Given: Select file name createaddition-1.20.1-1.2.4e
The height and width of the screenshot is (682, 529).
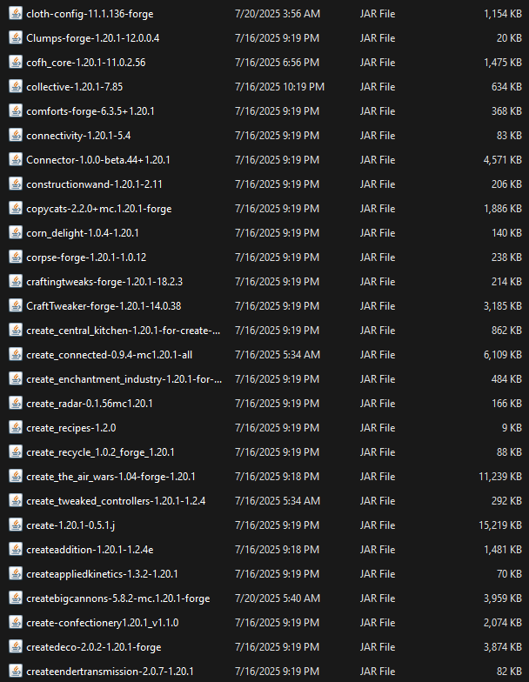Looking at the screenshot, I should click(90, 550).
